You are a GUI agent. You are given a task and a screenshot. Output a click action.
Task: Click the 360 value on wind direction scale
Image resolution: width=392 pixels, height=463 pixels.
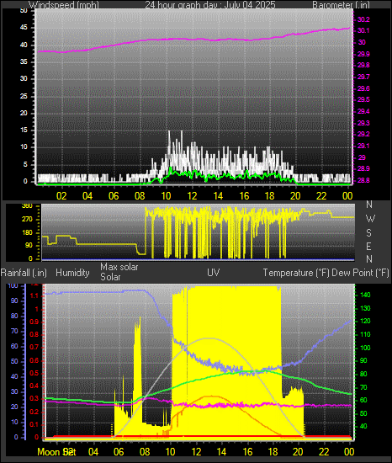[x=27, y=206]
